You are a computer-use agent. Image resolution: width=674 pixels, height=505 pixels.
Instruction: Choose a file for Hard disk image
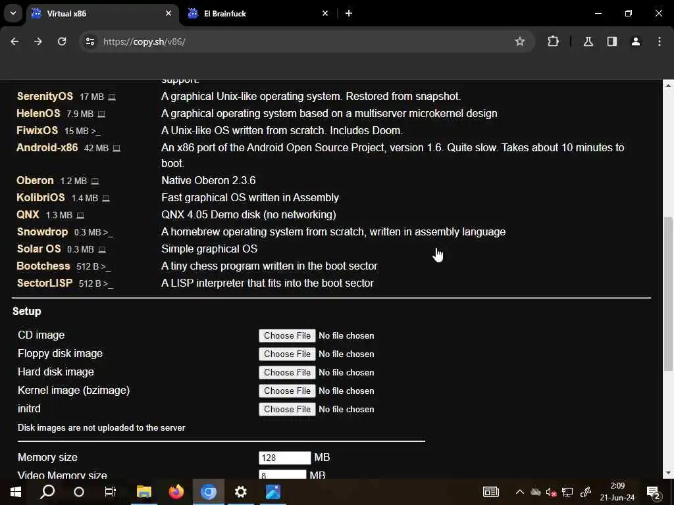pos(287,372)
